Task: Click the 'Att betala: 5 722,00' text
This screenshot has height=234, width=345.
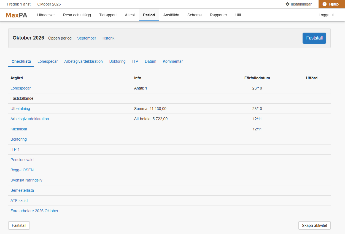Action: (x=151, y=119)
